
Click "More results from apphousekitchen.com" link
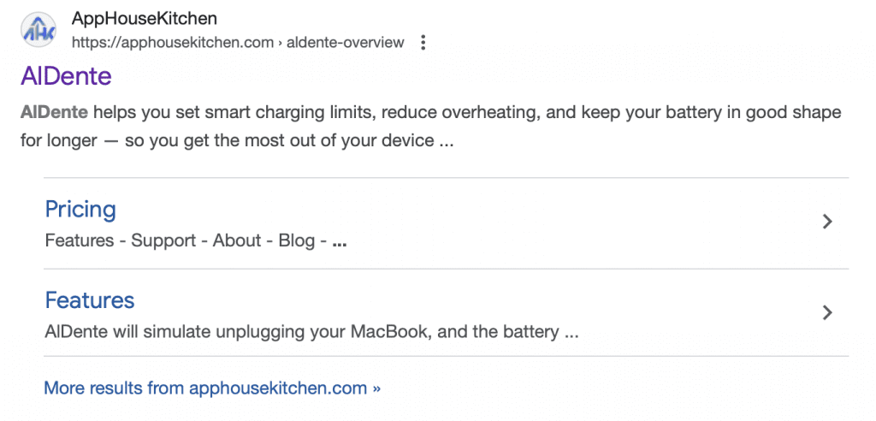205,388
